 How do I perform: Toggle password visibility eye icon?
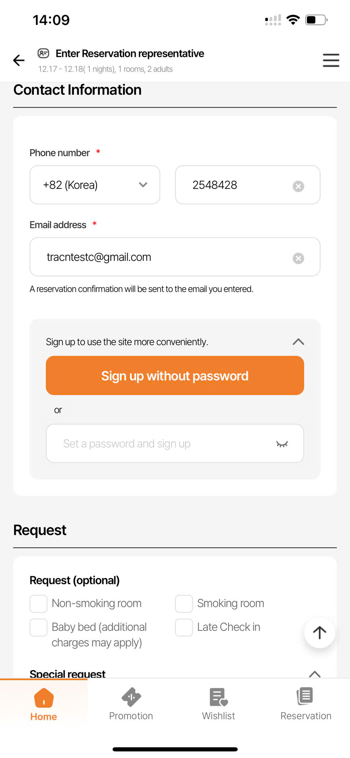coord(282,444)
